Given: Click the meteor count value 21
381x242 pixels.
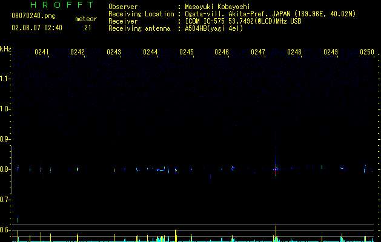Looking at the screenshot, I should coord(87,28).
